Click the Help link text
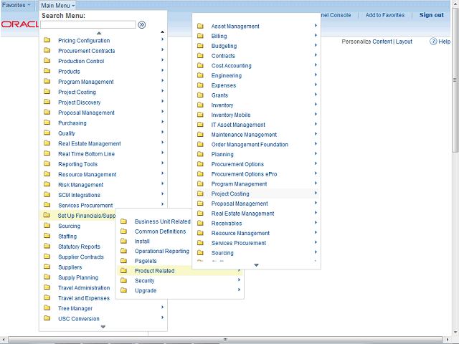Screen dimensions: 459x344 (x=445, y=42)
